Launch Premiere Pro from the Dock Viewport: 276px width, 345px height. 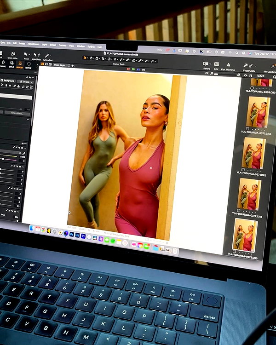pyautogui.click(x=83, y=236)
